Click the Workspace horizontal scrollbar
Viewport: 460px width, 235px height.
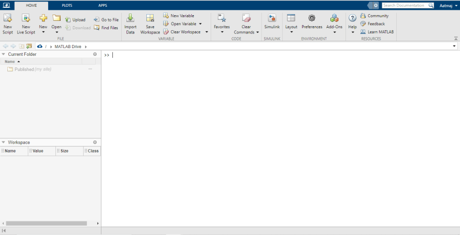[x=47, y=224]
